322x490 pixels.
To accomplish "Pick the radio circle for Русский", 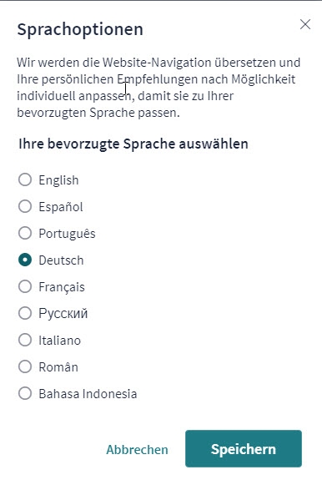I will coord(25,313).
